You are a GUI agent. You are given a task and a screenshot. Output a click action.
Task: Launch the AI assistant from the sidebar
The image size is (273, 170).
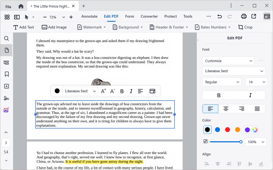[6, 110]
